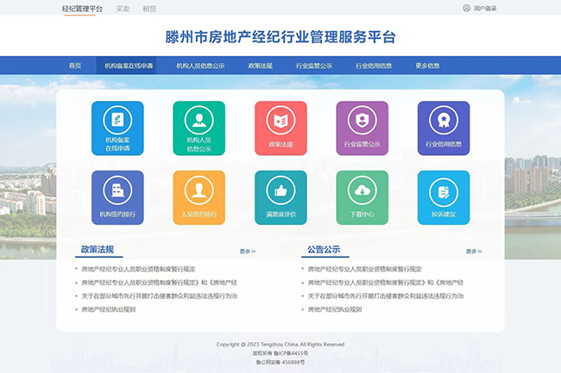Open the purple 行业监管公示 icon tile
The width and height of the screenshot is (561, 373).
(x=362, y=127)
